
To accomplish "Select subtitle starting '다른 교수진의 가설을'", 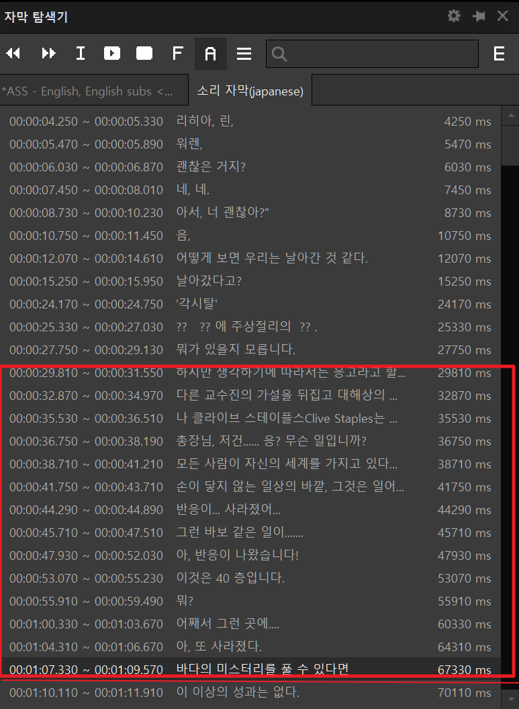I will (250, 395).
